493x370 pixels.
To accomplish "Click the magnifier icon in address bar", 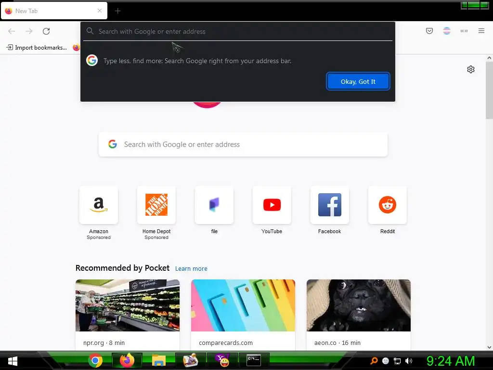I will (x=90, y=31).
